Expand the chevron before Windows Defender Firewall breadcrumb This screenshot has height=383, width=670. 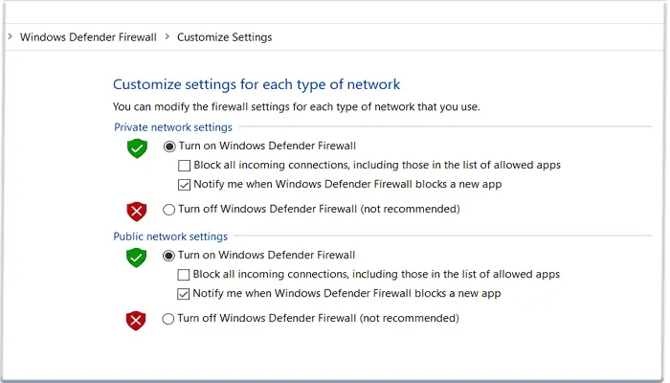tap(10, 37)
